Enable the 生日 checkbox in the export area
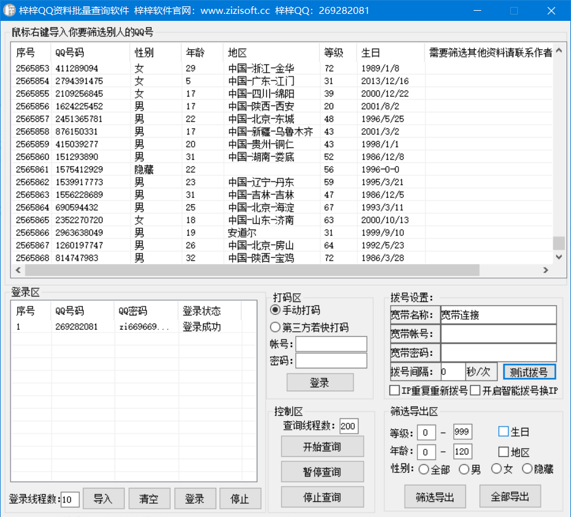The height and width of the screenshot is (517, 571). (504, 431)
